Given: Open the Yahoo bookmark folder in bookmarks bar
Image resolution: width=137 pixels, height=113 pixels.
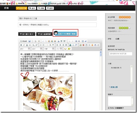Looking at the screenshot, I should [x=31, y=4].
